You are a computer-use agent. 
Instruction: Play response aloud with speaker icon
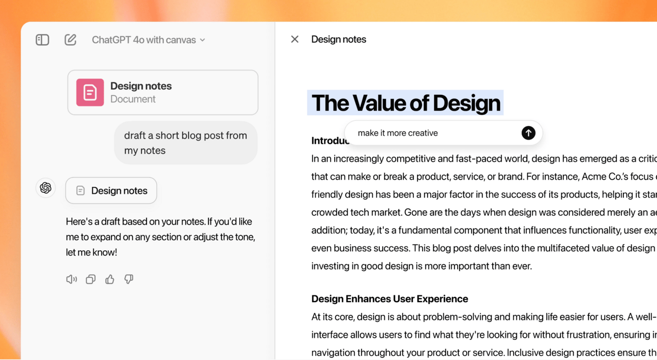click(x=72, y=279)
